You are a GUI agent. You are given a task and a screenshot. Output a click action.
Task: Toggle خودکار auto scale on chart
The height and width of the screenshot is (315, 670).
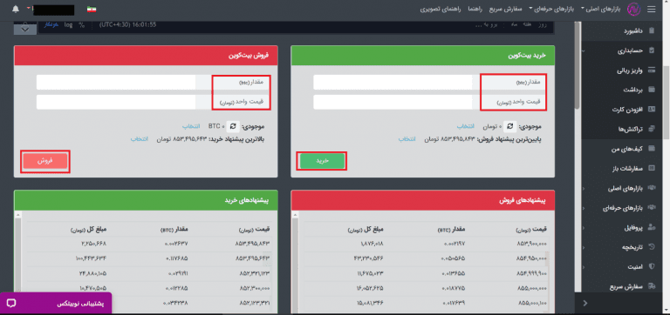point(51,24)
